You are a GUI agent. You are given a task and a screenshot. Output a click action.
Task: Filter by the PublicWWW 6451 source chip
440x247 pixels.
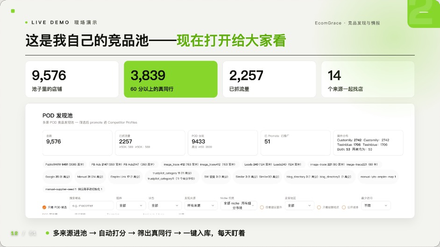64,165
